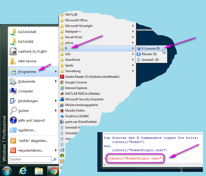Click the line "Zum Starten des R Commanders"
The height and width of the screenshot is (176, 206).
(151, 138)
